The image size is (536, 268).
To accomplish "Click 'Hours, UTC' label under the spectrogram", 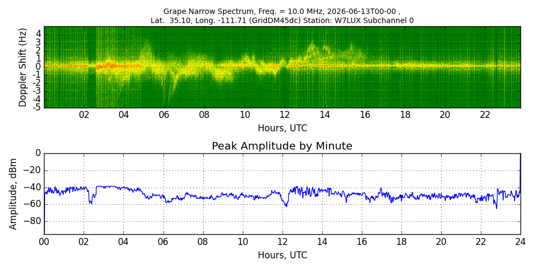I will pyautogui.click(x=282, y=128).
